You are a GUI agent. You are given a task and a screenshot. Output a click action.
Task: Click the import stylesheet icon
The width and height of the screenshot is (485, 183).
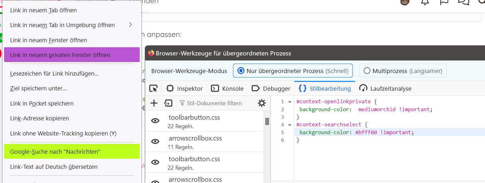click(168, 103)
